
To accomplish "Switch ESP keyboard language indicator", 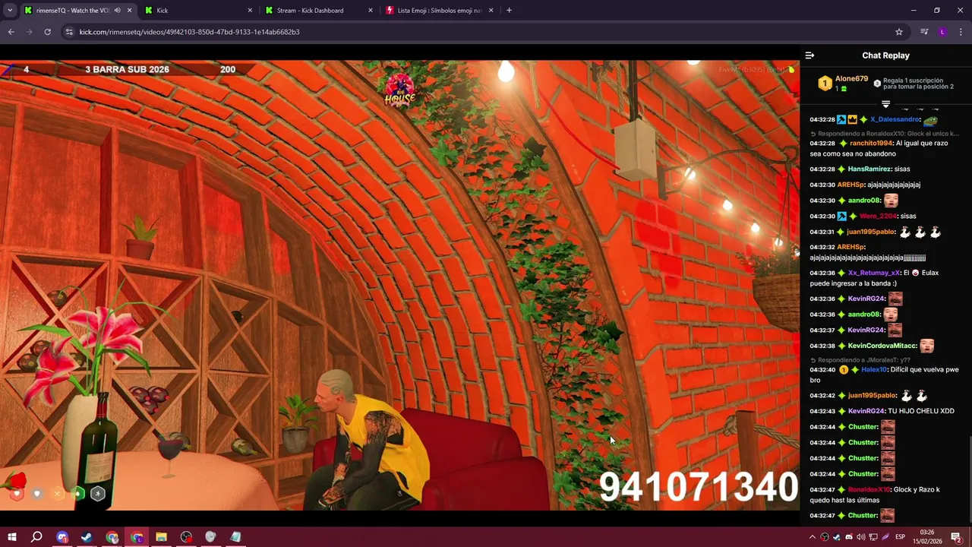I will 900,537.
